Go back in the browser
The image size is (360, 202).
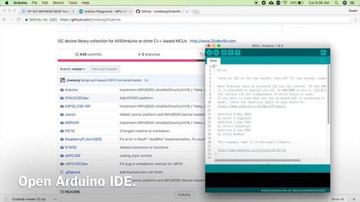4,20
